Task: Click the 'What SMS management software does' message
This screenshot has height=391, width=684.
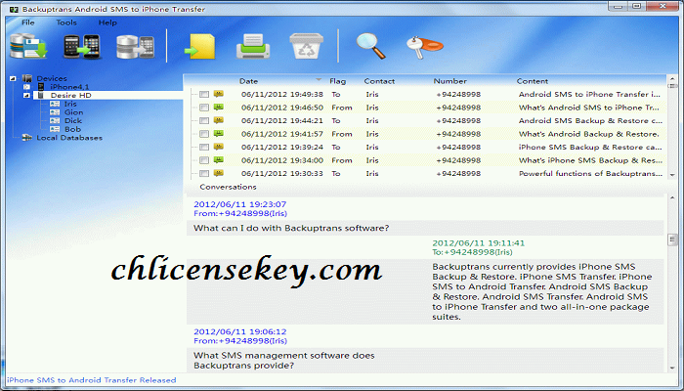Action: (x=284, y=355)
